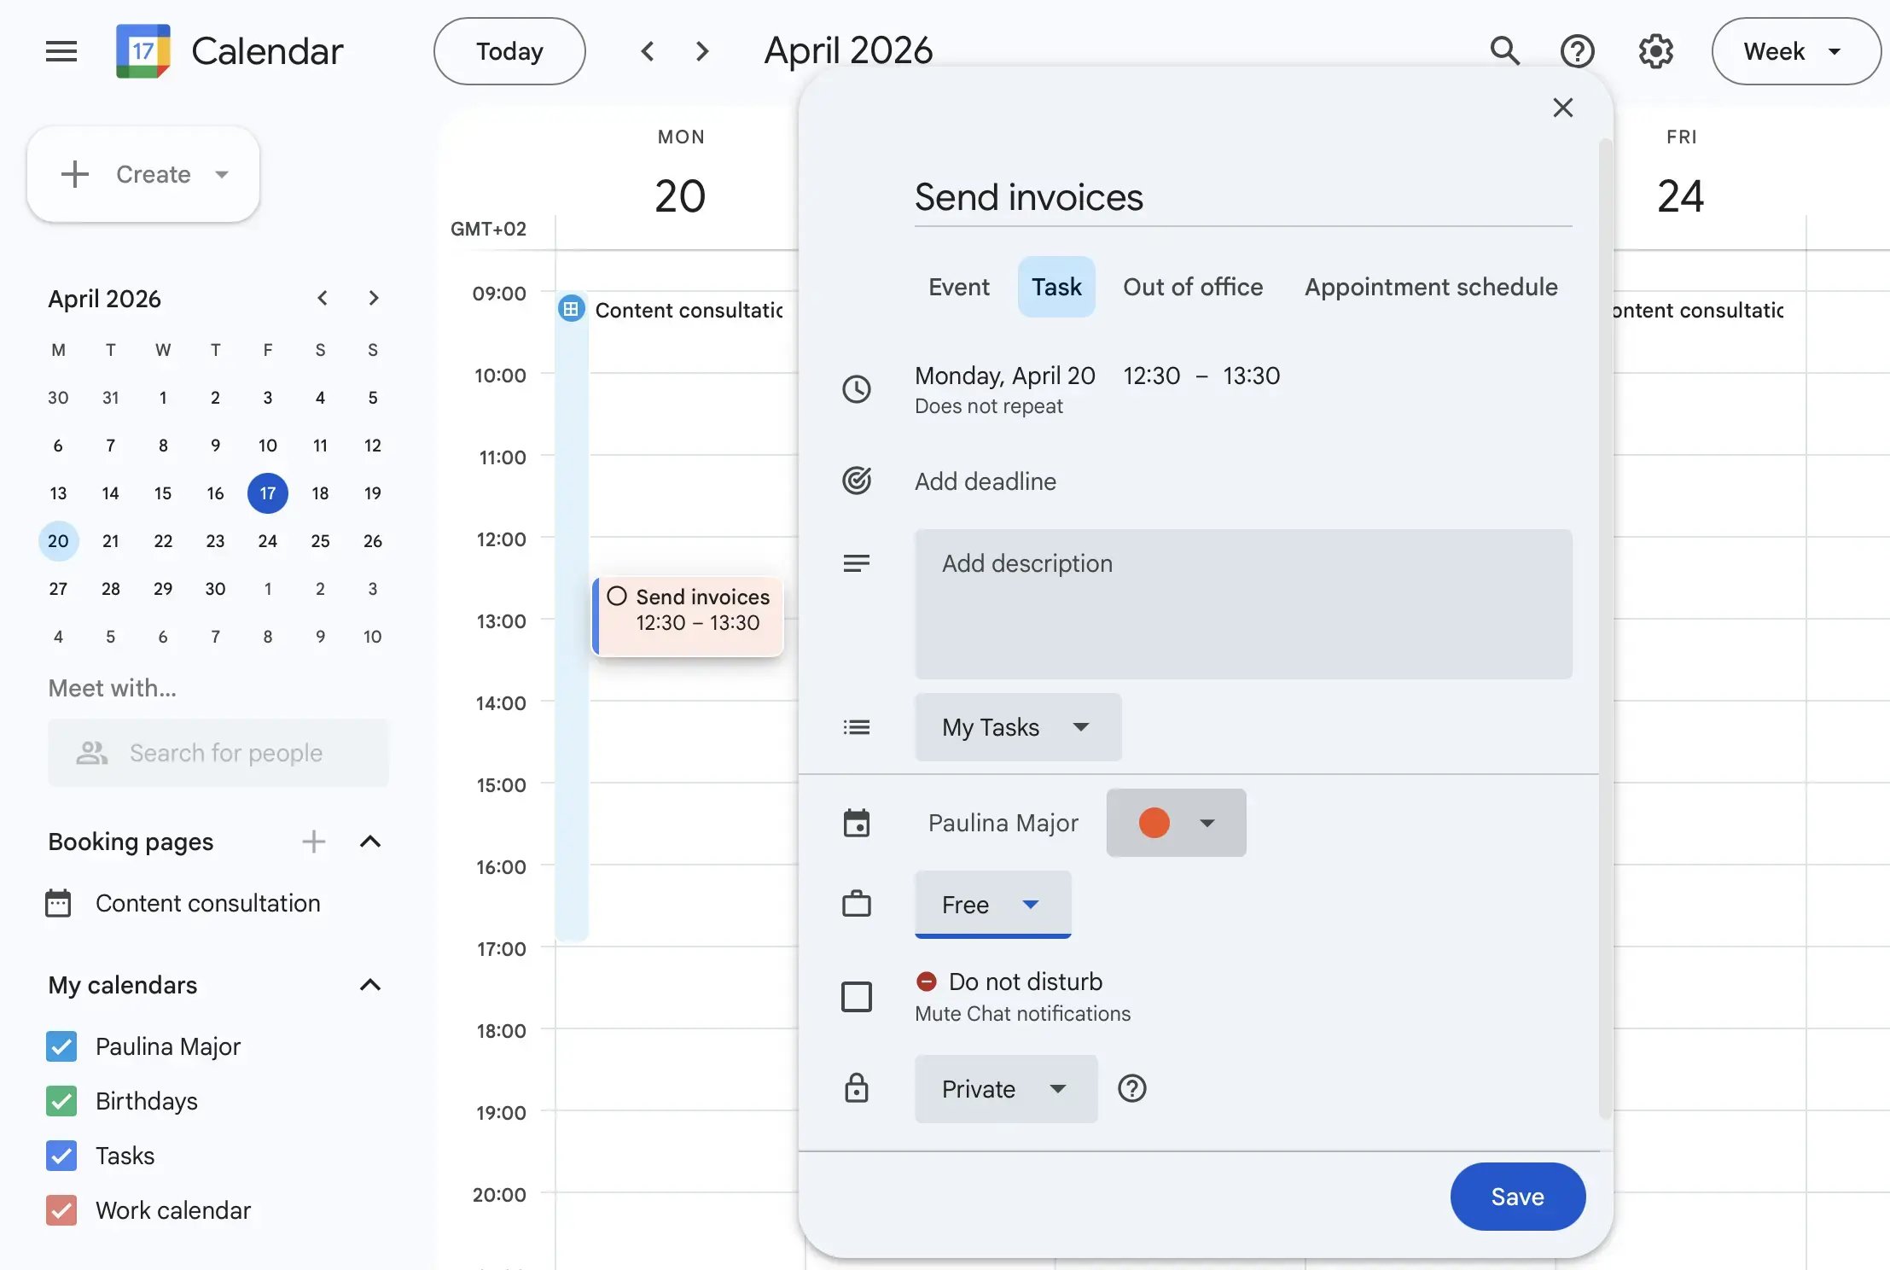
Task: Click the clock icon in the task dialog
Action: (x=857, y=389)
